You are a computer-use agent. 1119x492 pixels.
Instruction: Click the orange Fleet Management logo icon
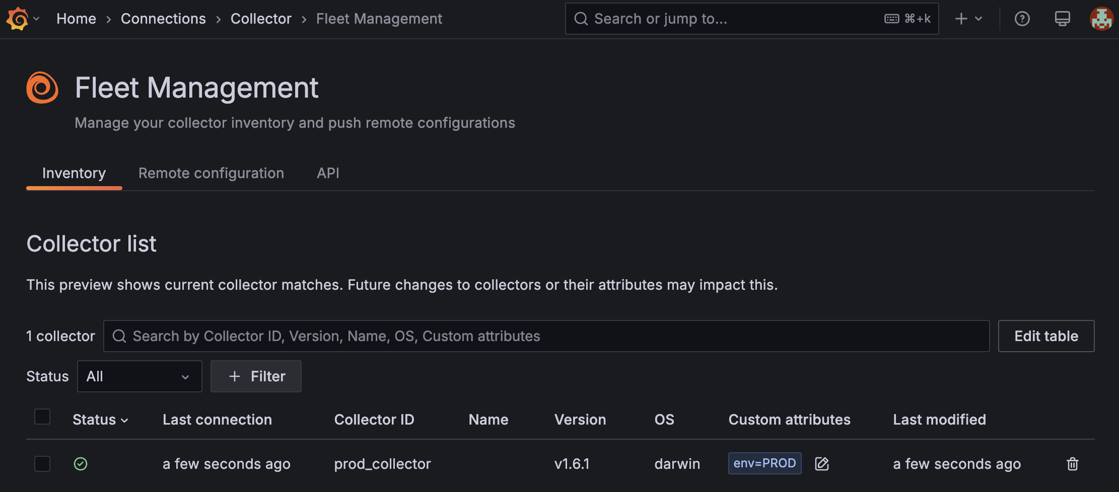coord(42,87)
